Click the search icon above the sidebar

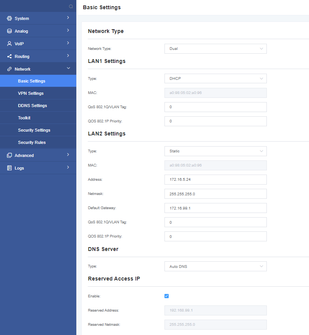(71, 7)
